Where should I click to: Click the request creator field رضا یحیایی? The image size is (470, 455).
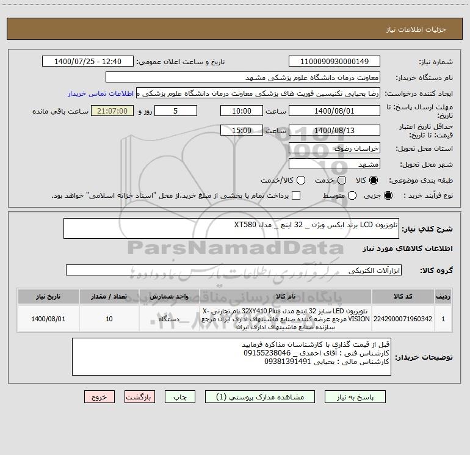point(258,93)
